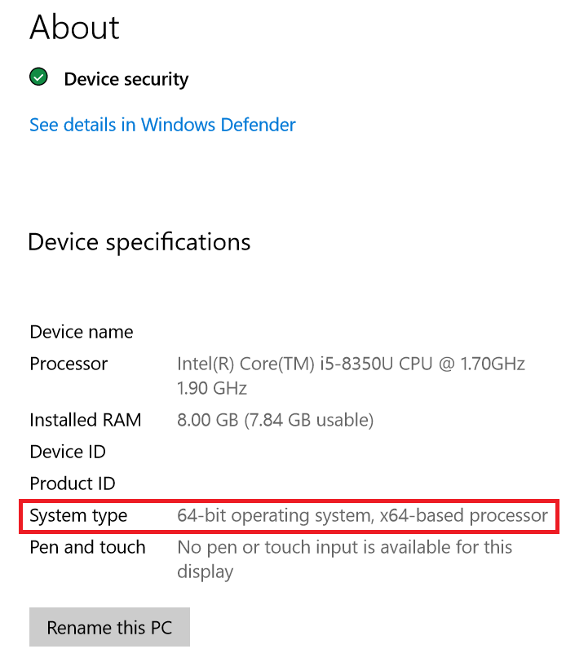Click the green Device security checkmark icon

point(38,77)
